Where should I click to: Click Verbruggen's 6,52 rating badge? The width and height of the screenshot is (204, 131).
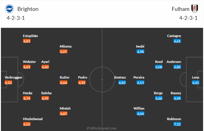point(8,83)
